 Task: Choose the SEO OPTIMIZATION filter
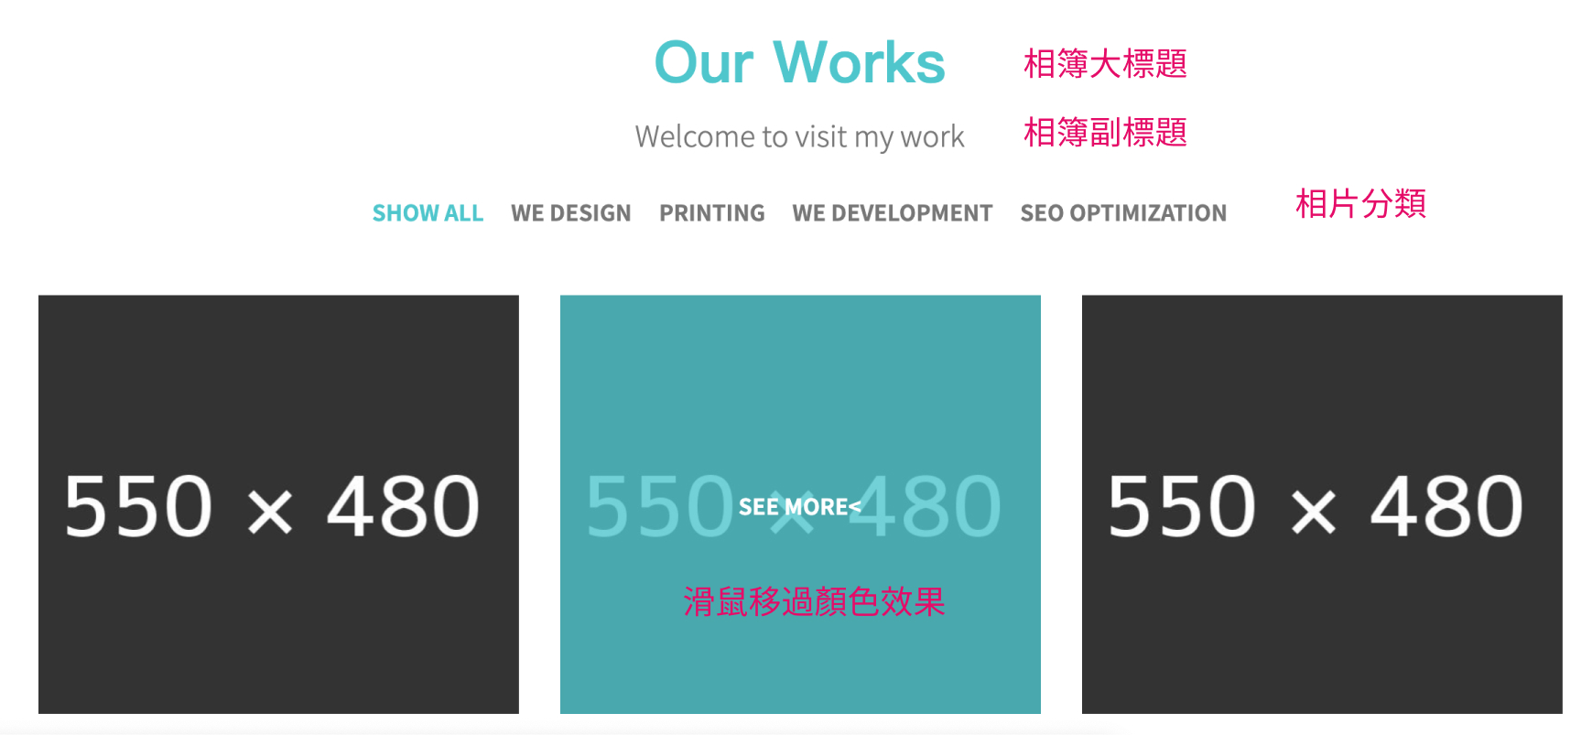[x=1123, y=213]
